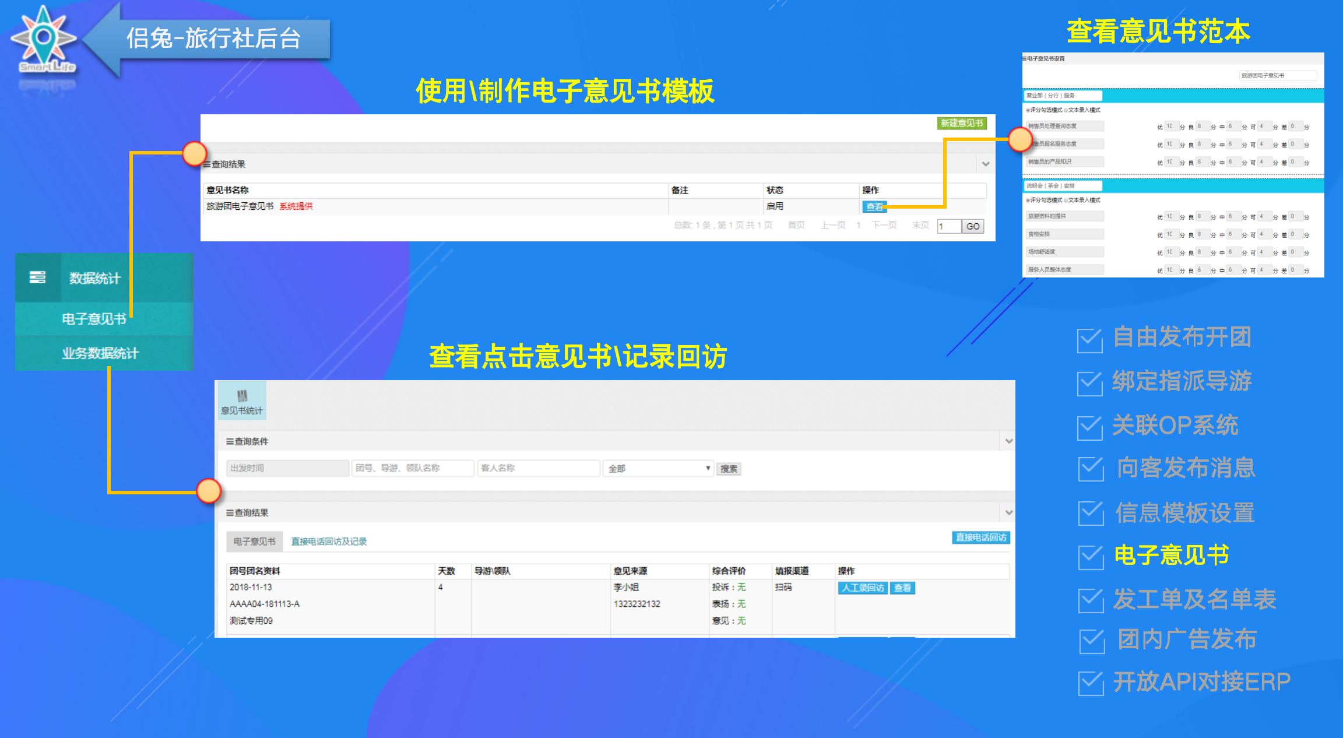The height and width of the screenshot is (738, 1343).
Task: Click the 销售员的产品知识 item field
Action: pos(1065,162)
